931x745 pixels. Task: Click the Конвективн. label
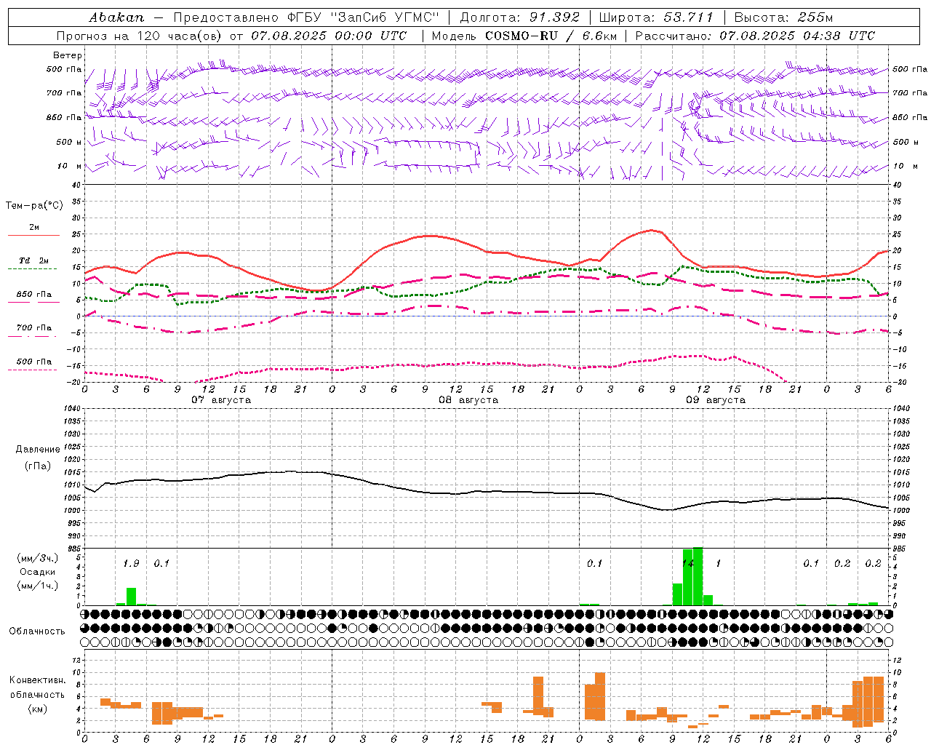37,680
